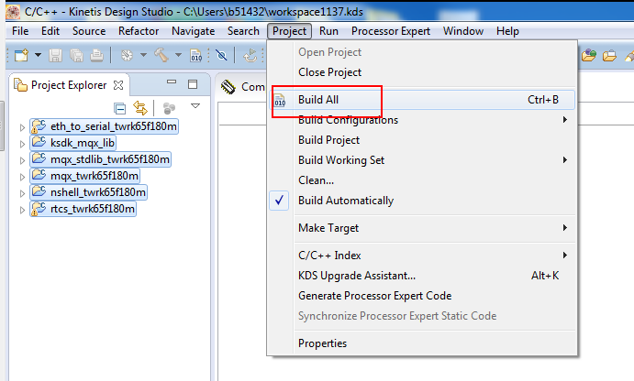Open the C/C++ Index submenu
The image size is (634, 381).
point(422,256)
